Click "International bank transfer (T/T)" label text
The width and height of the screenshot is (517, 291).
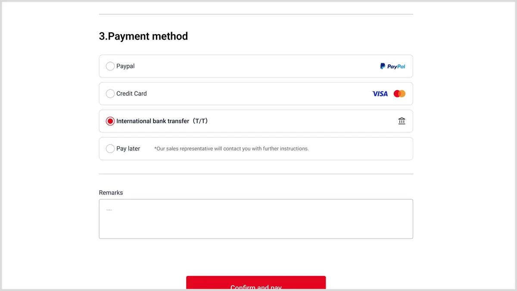point(162,121)
